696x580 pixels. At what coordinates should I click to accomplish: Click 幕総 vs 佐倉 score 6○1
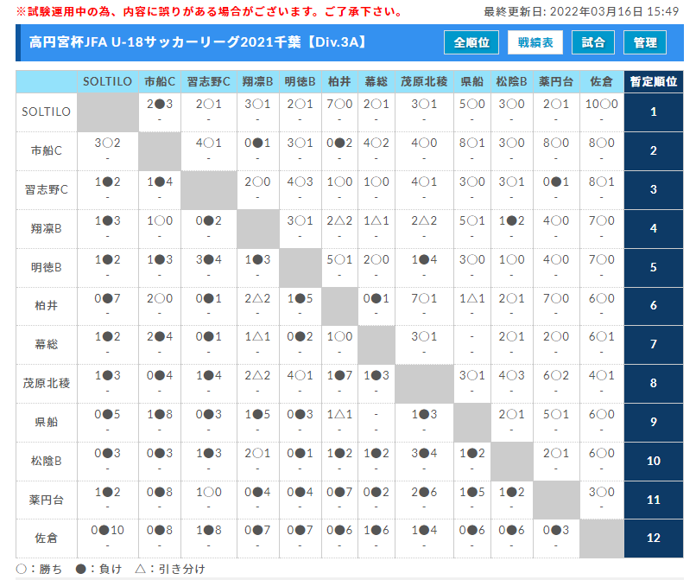602,337
